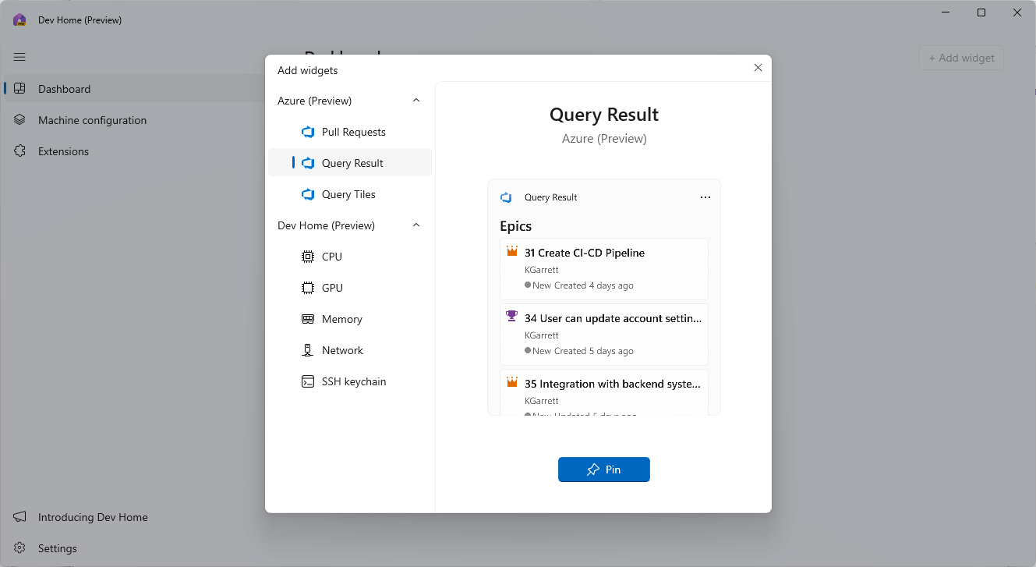Click the Dev Home app logo icon
The image size is (1036, 567).
click(19, 20)
